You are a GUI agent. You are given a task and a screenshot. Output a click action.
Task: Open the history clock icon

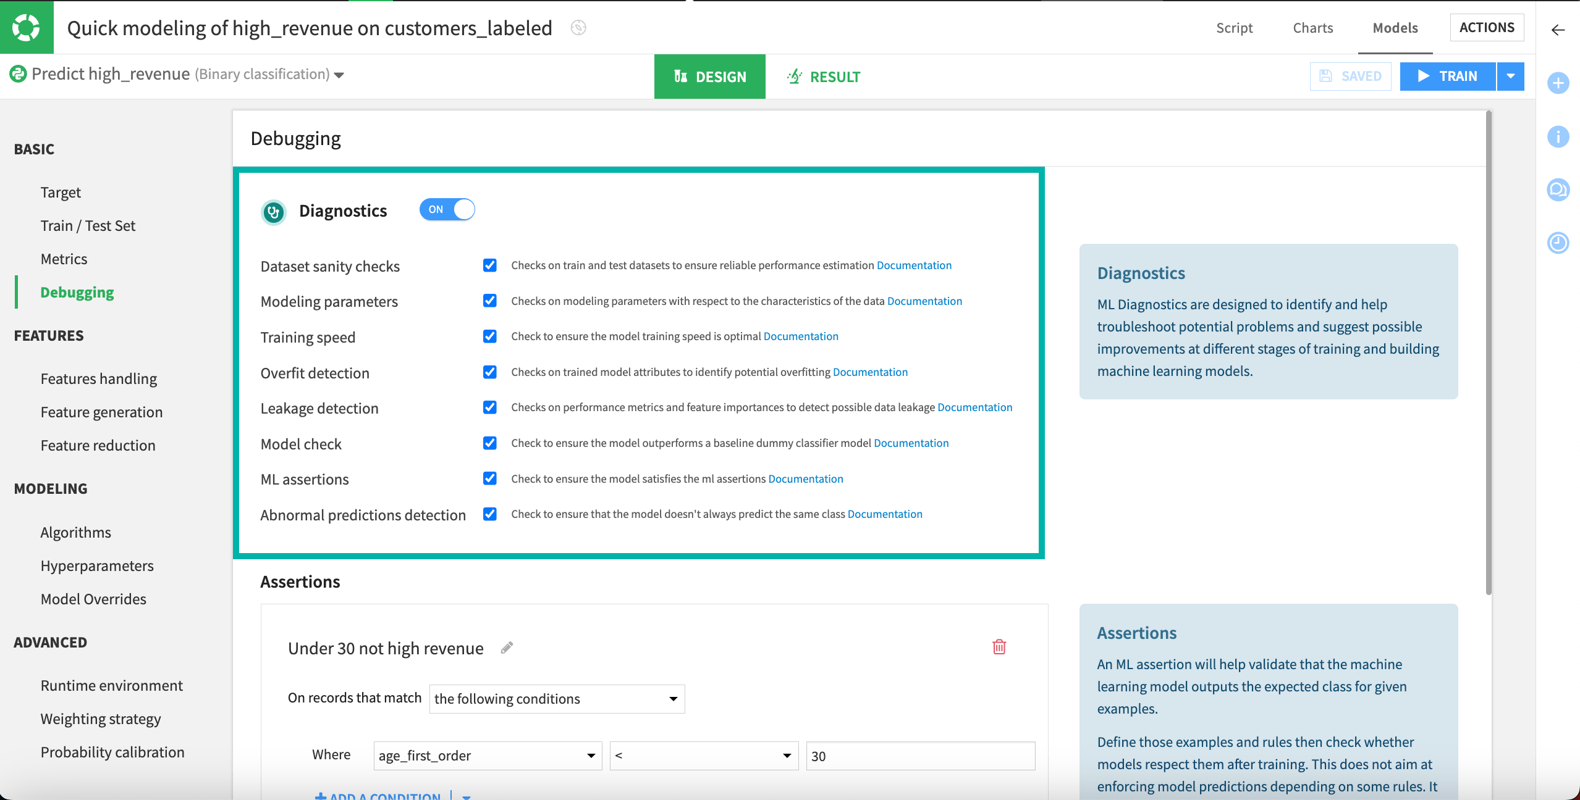[1558, 243]
